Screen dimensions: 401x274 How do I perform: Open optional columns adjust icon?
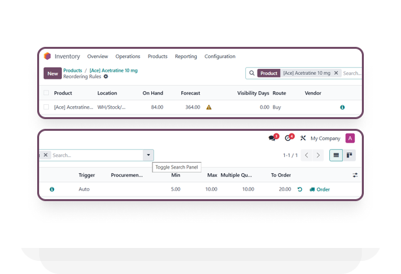[x=355, y=175]
